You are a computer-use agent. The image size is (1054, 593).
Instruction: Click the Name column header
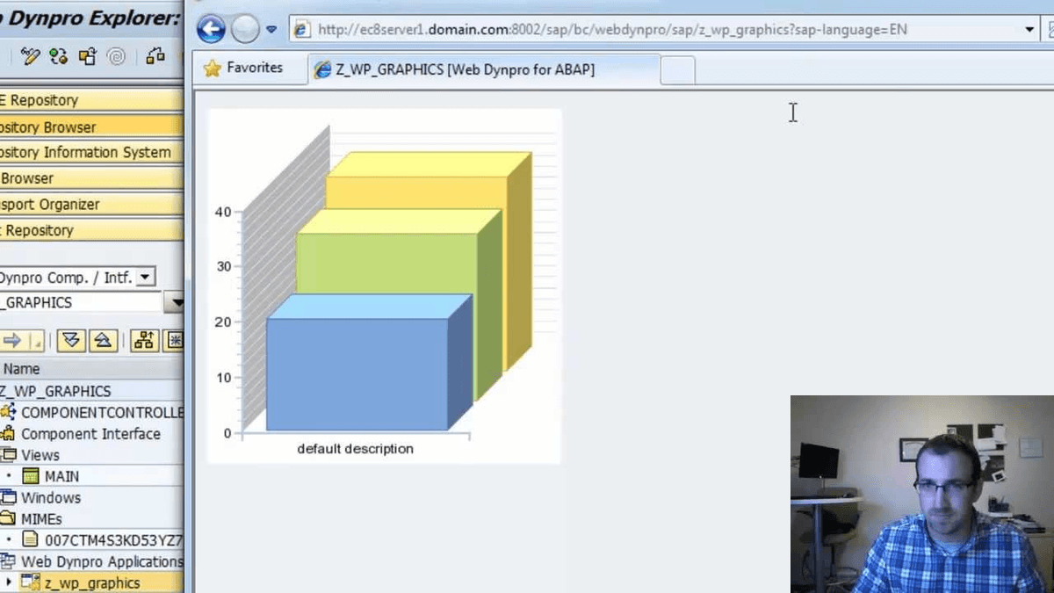click(x=91, y=369)
